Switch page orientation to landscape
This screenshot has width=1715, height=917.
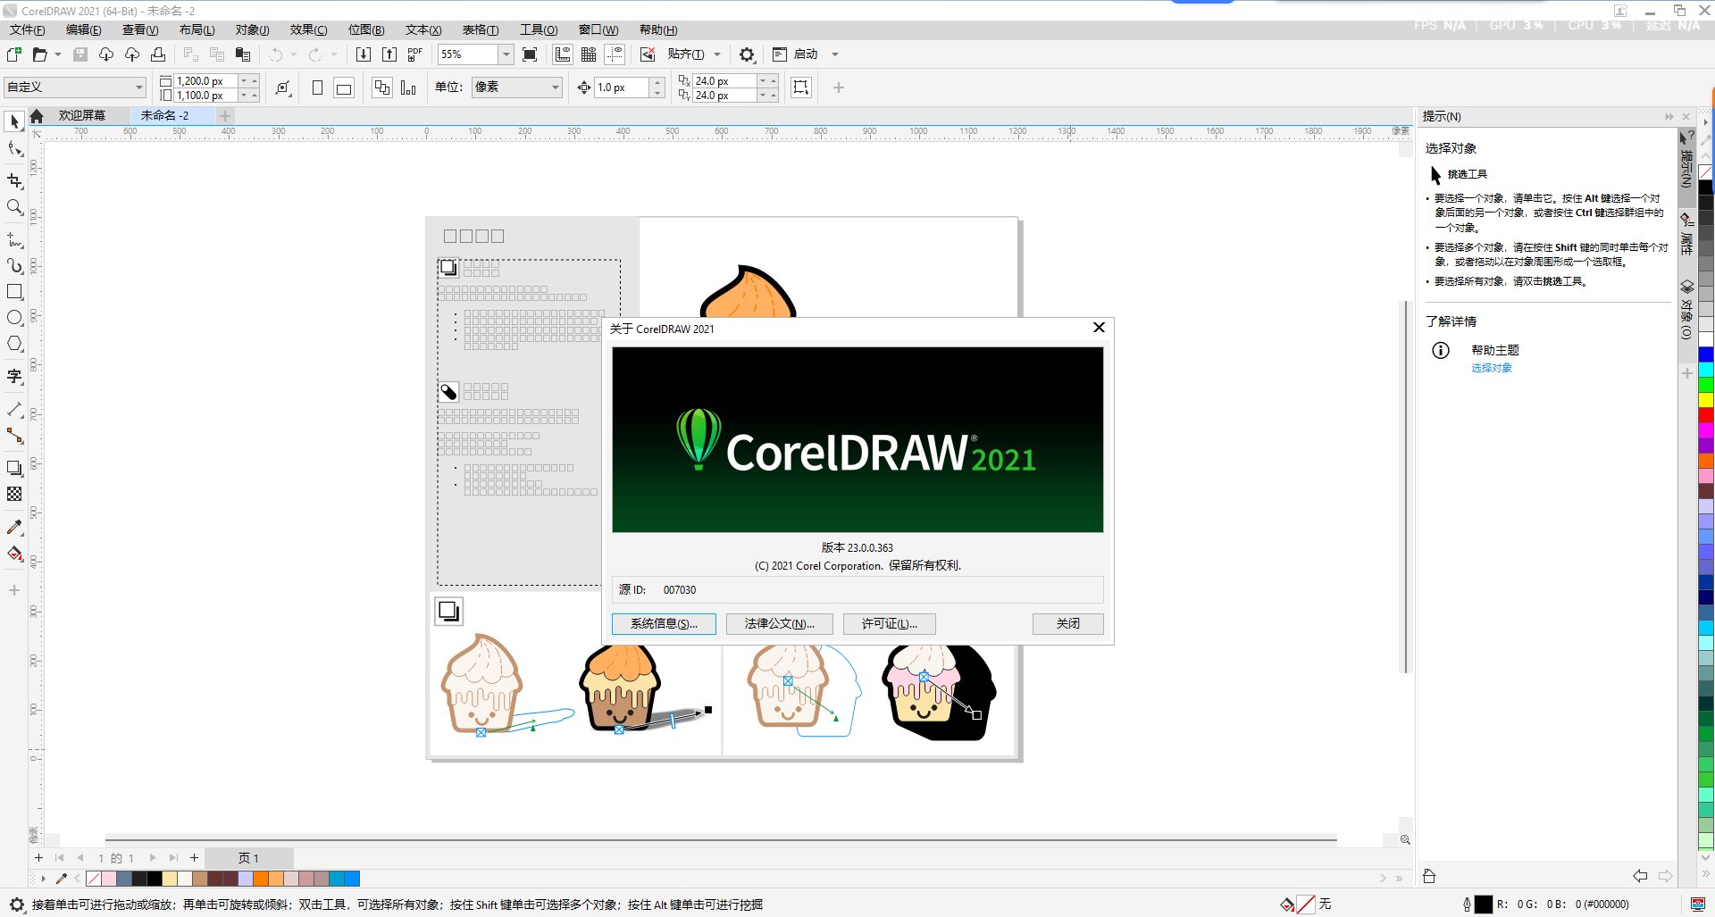343,88
